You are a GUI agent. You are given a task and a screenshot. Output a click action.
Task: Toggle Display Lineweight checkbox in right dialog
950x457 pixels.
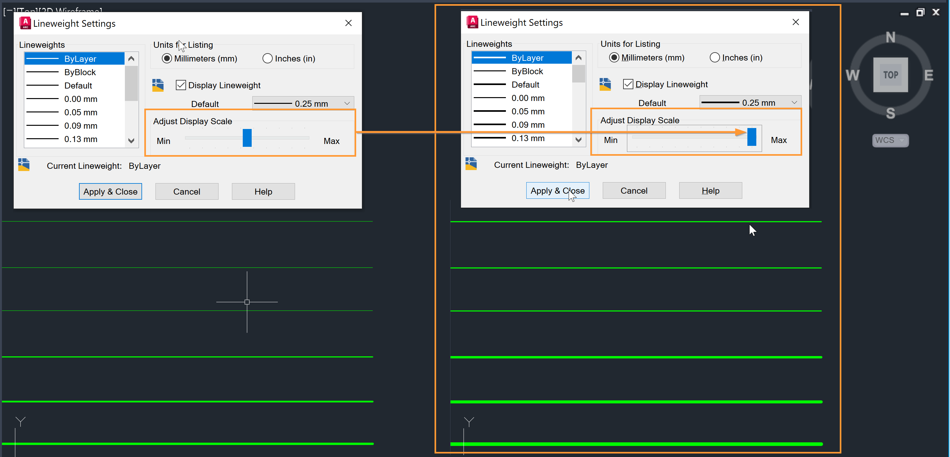[628, 84]
